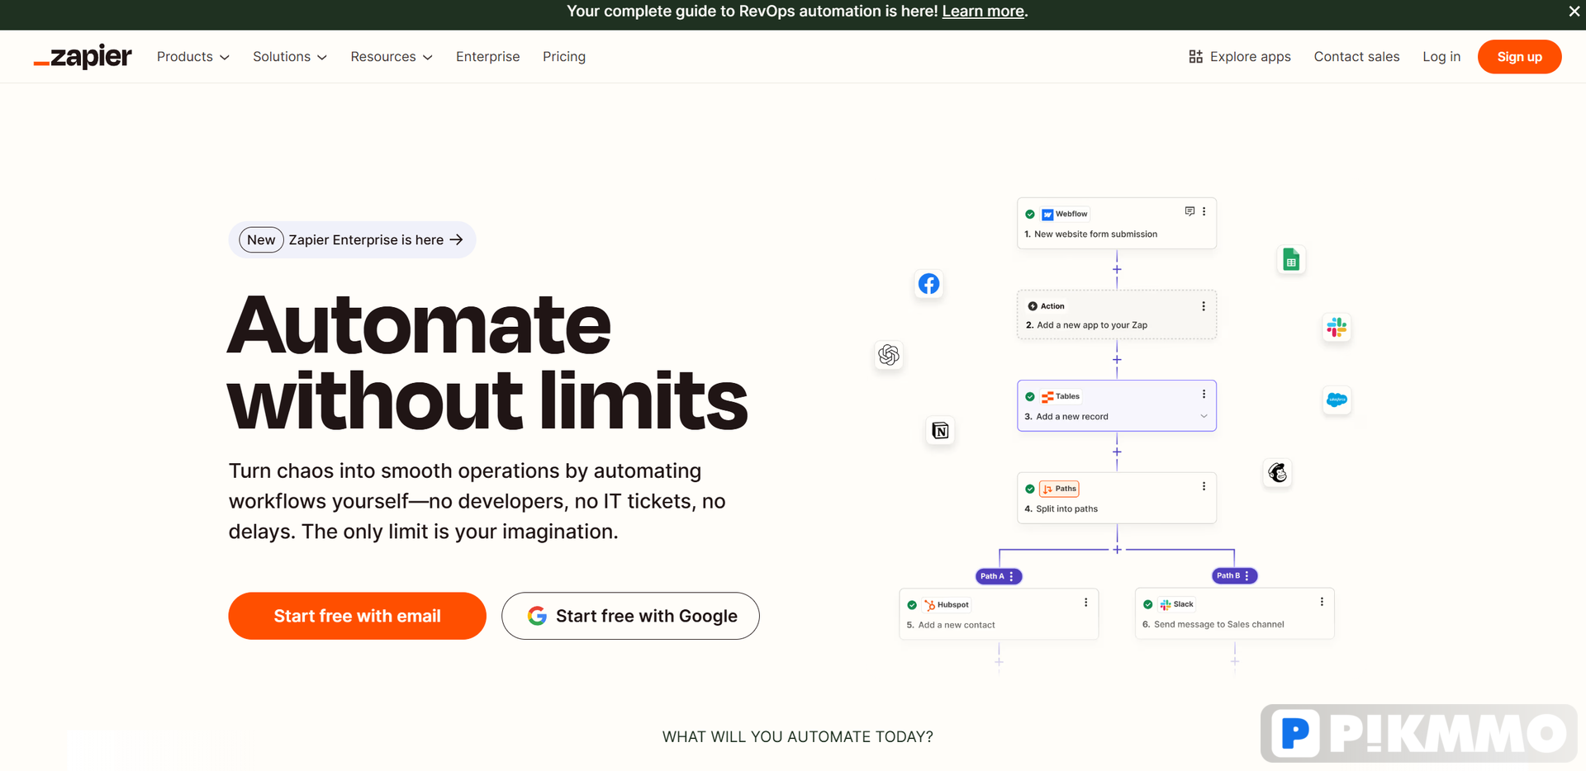1586x771 pixels.
Task: Expand the Products dropdown menu
Action: pos(193,57)
